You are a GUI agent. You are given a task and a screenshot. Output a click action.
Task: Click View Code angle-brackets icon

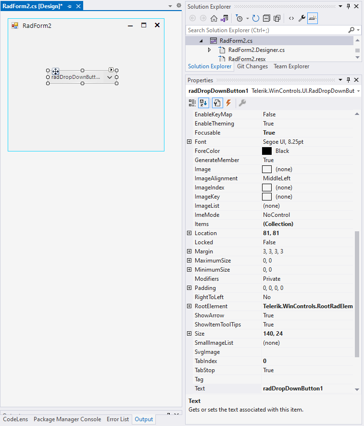click(291, 18)
